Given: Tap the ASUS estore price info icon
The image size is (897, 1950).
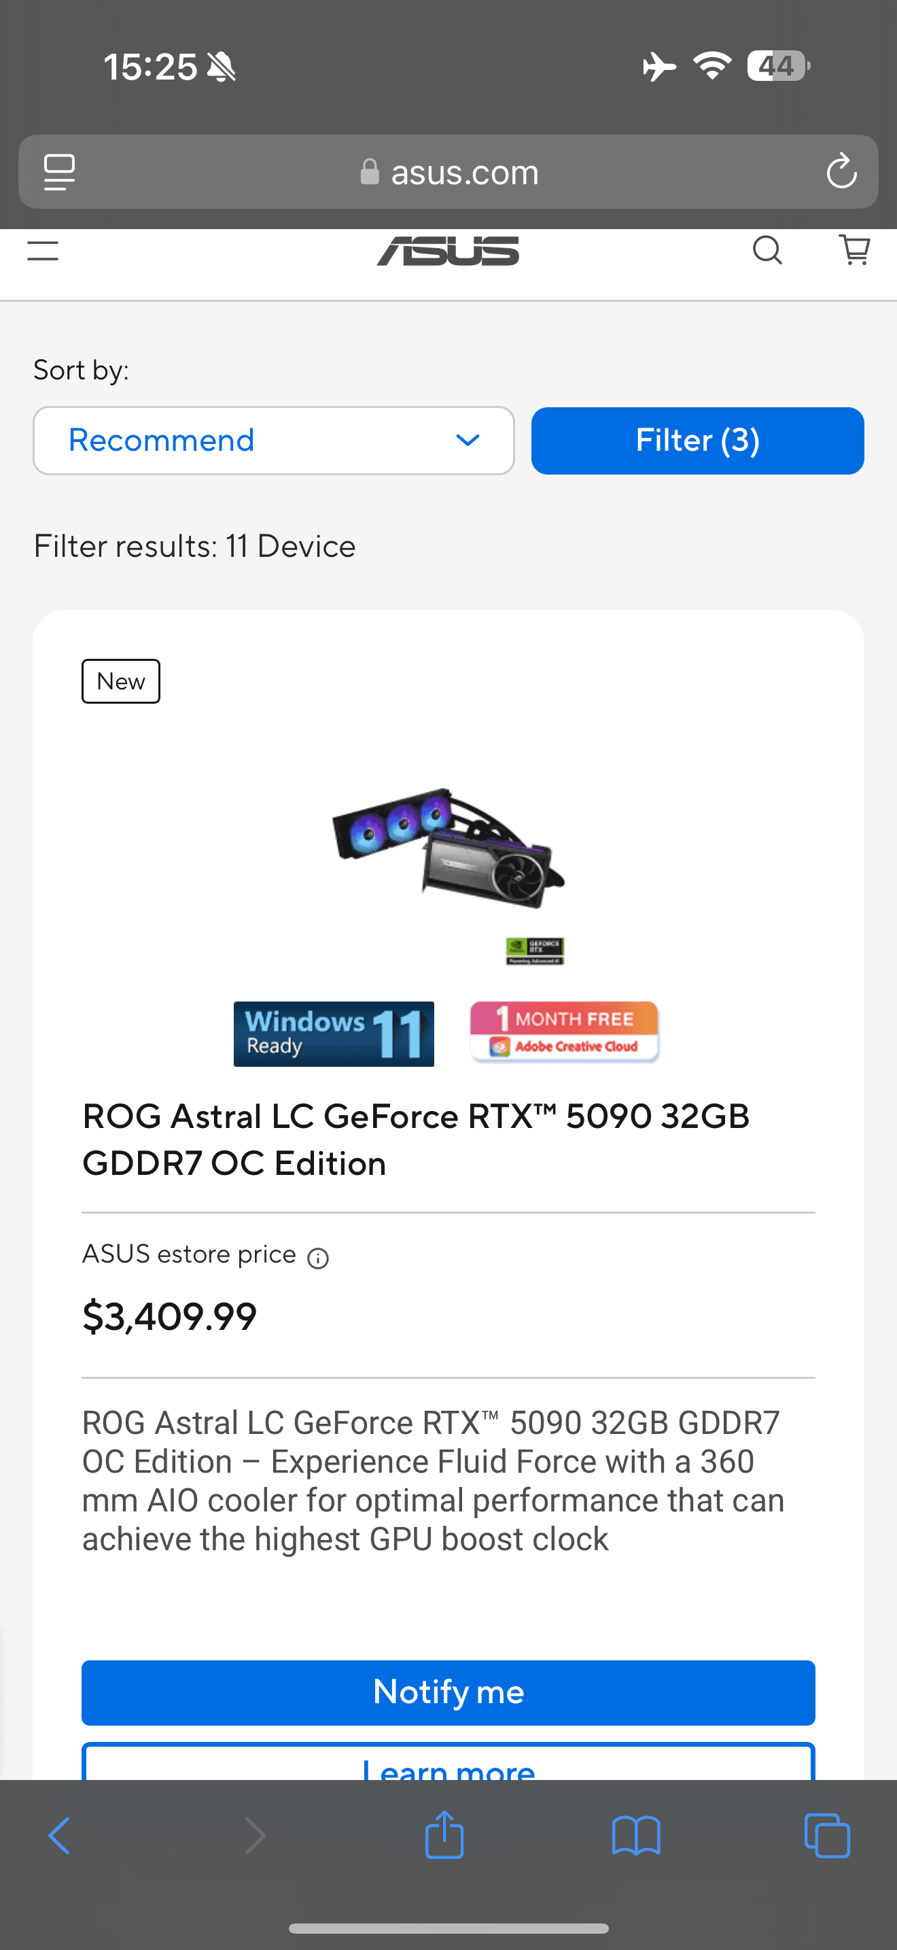Looking at the screenshot, I should [317, 1258].
